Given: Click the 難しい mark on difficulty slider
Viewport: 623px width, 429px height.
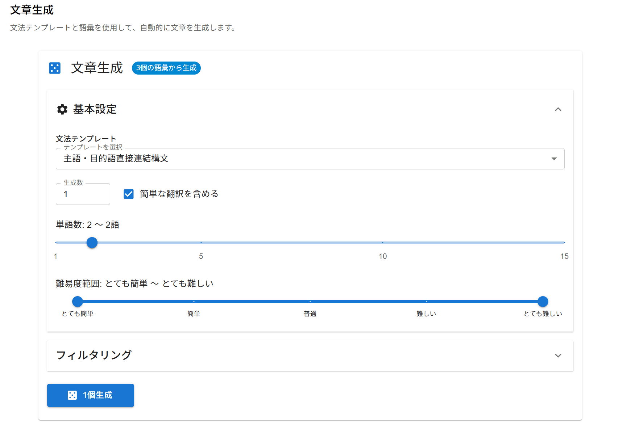Looking at the screenshot, I should pos(426,302).
